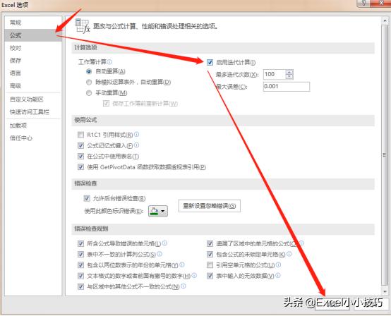The width and height of the screenshot is (391, 316).
Task: Toggle 包含以两位数表示的年份的单元格 checkbox
Action: tap(80, 265)
